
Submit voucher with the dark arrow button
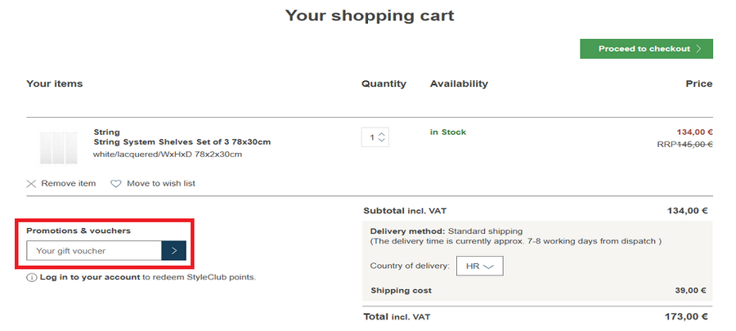[173, 251]
